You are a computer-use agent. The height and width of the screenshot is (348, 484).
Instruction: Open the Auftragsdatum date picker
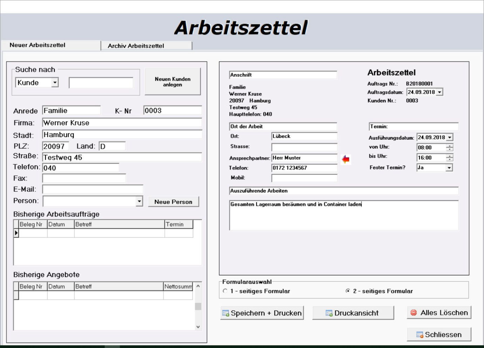(x=439, y=92)
